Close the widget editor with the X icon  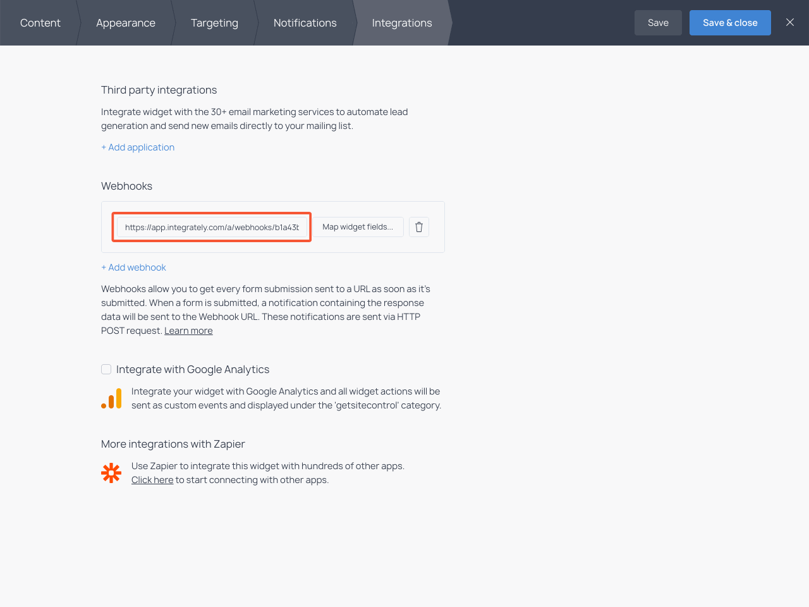click(789, 23)
